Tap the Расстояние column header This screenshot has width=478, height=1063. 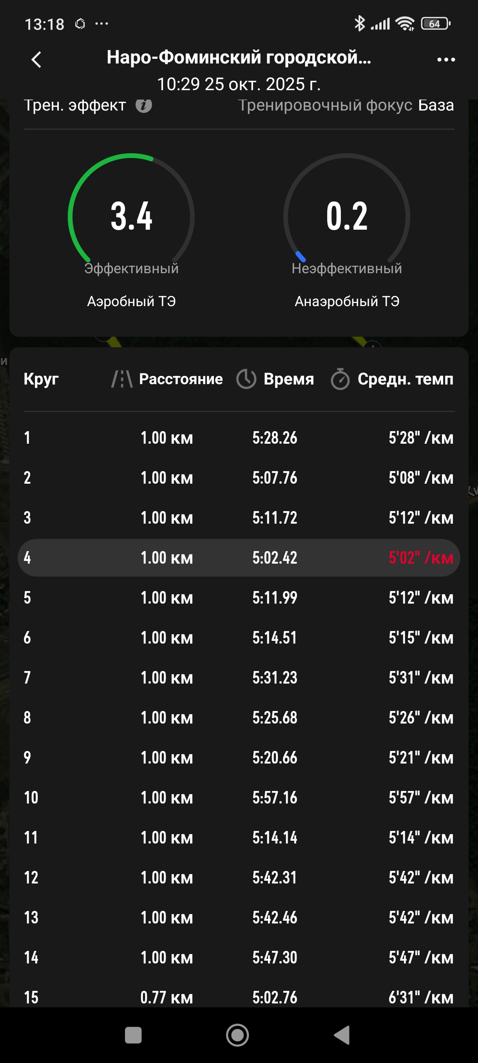[181, 379]
